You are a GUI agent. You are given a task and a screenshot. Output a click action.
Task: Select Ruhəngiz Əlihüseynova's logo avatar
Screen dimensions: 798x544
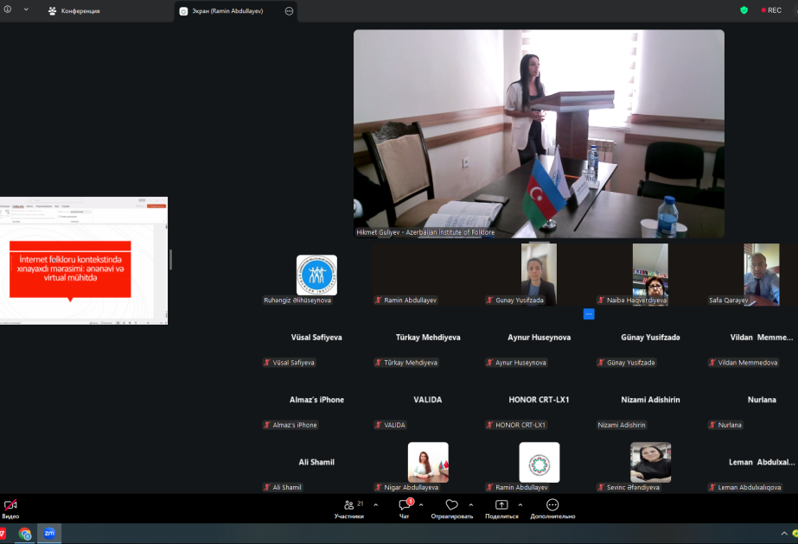tap(316, 275)
